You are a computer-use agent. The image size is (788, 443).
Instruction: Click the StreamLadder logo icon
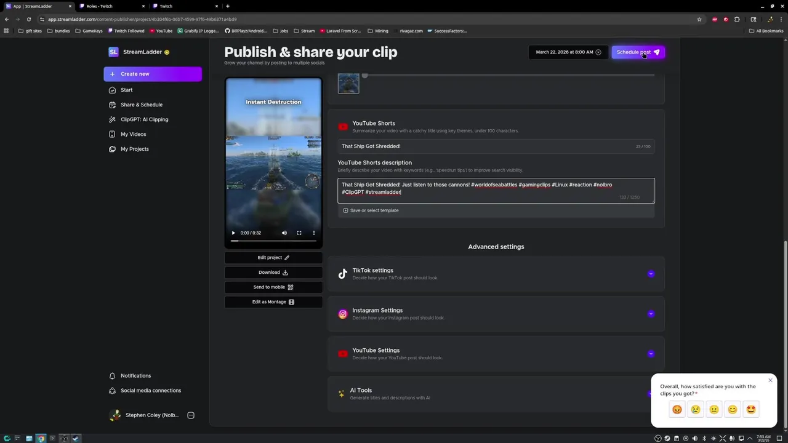coord(113,52)
